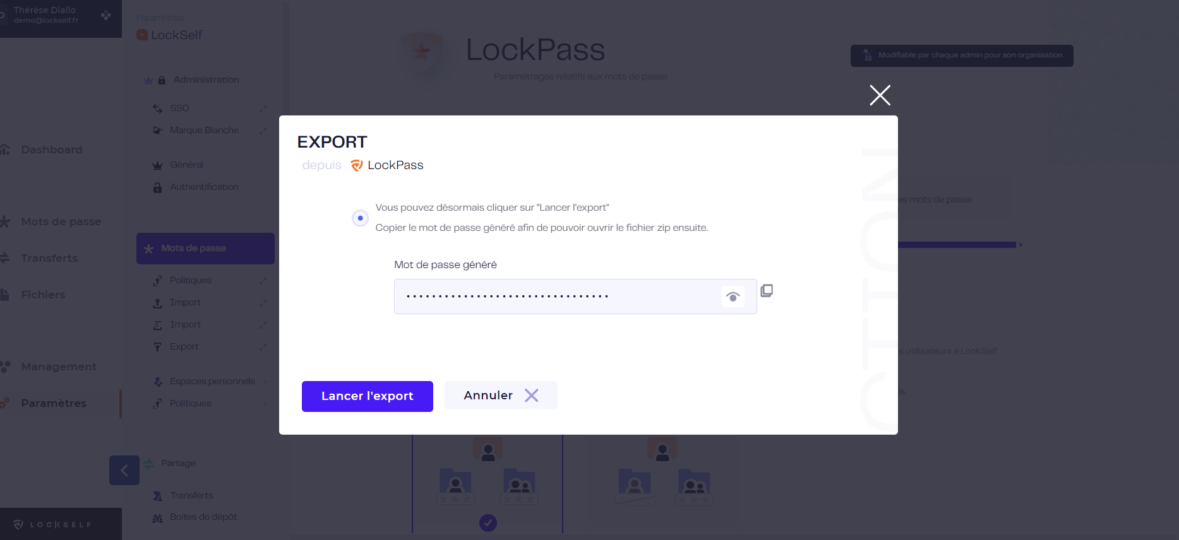
Task: Reveal the generated password with eye icon
Action: [x=733, y=296]
